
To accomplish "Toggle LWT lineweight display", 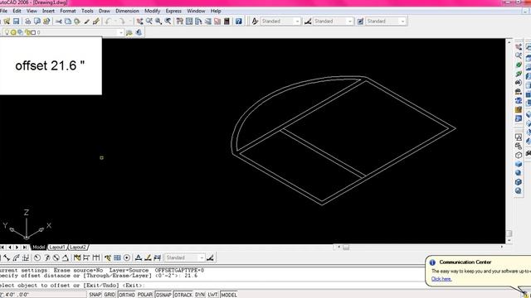I will 212,295.
